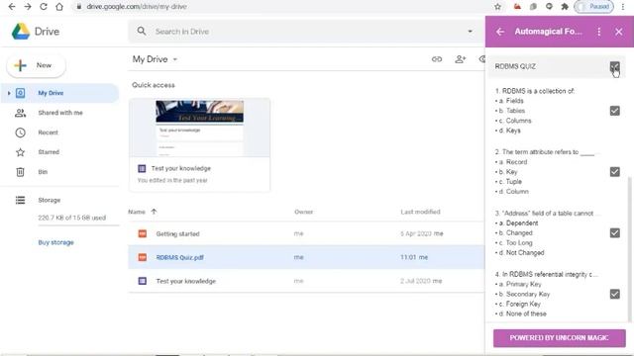Click the New button

click(36, 65)
